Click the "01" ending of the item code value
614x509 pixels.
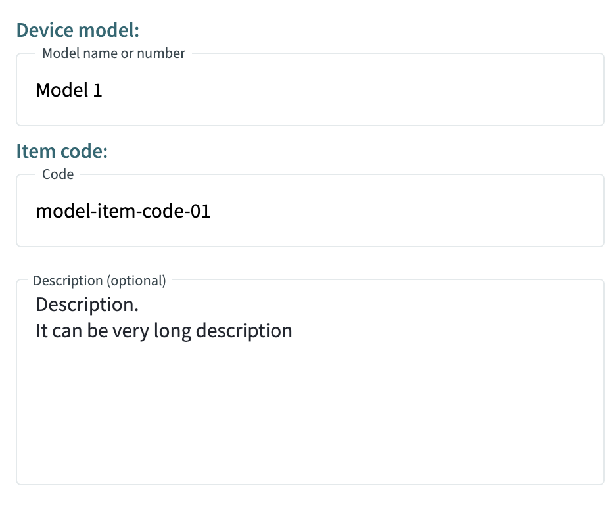[x=200, y=211]
